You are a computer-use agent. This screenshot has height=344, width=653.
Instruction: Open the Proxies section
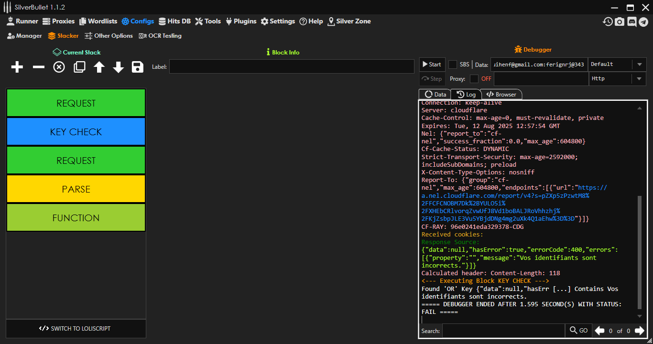pyautogui.click(x=59, y=21)
